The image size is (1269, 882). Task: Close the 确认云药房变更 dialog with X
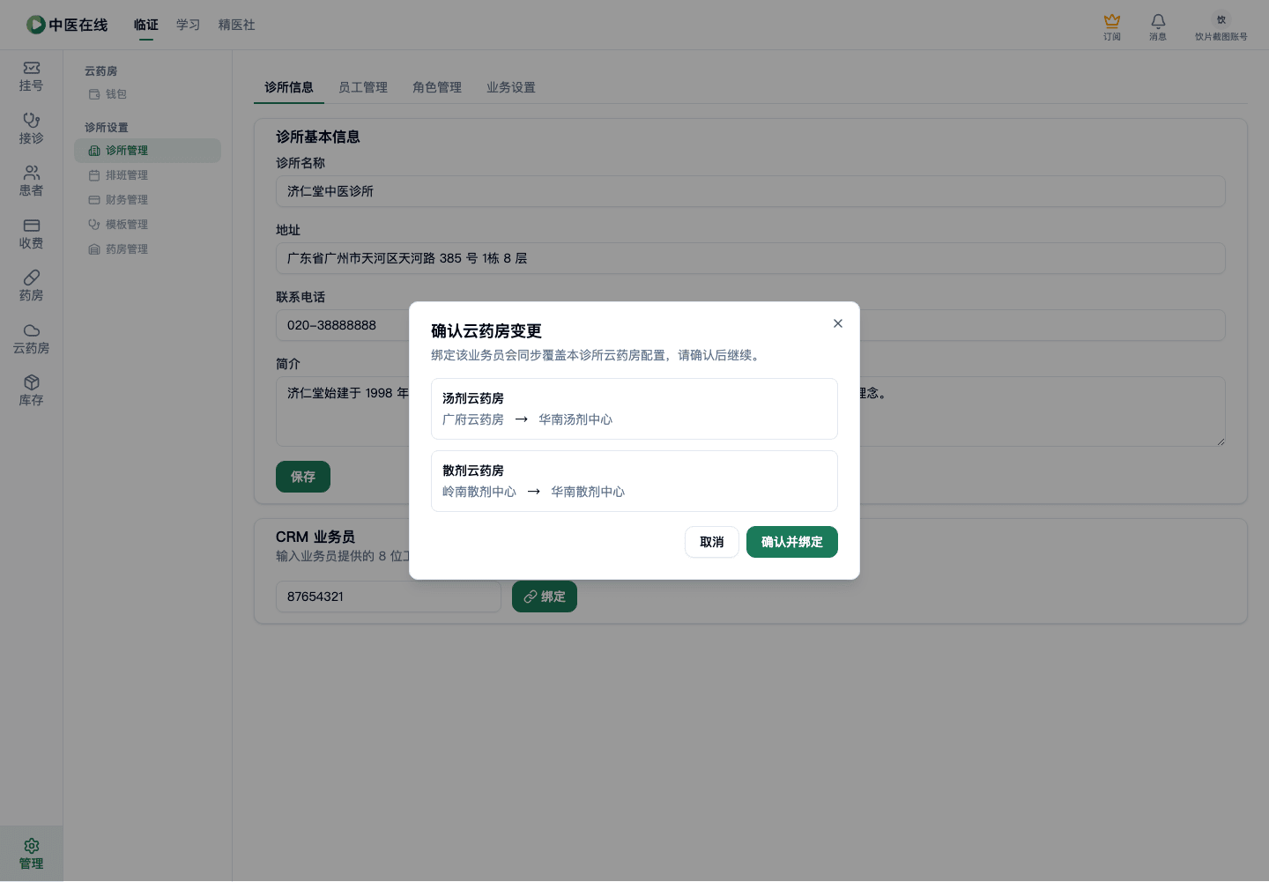(x=838, y=323)
